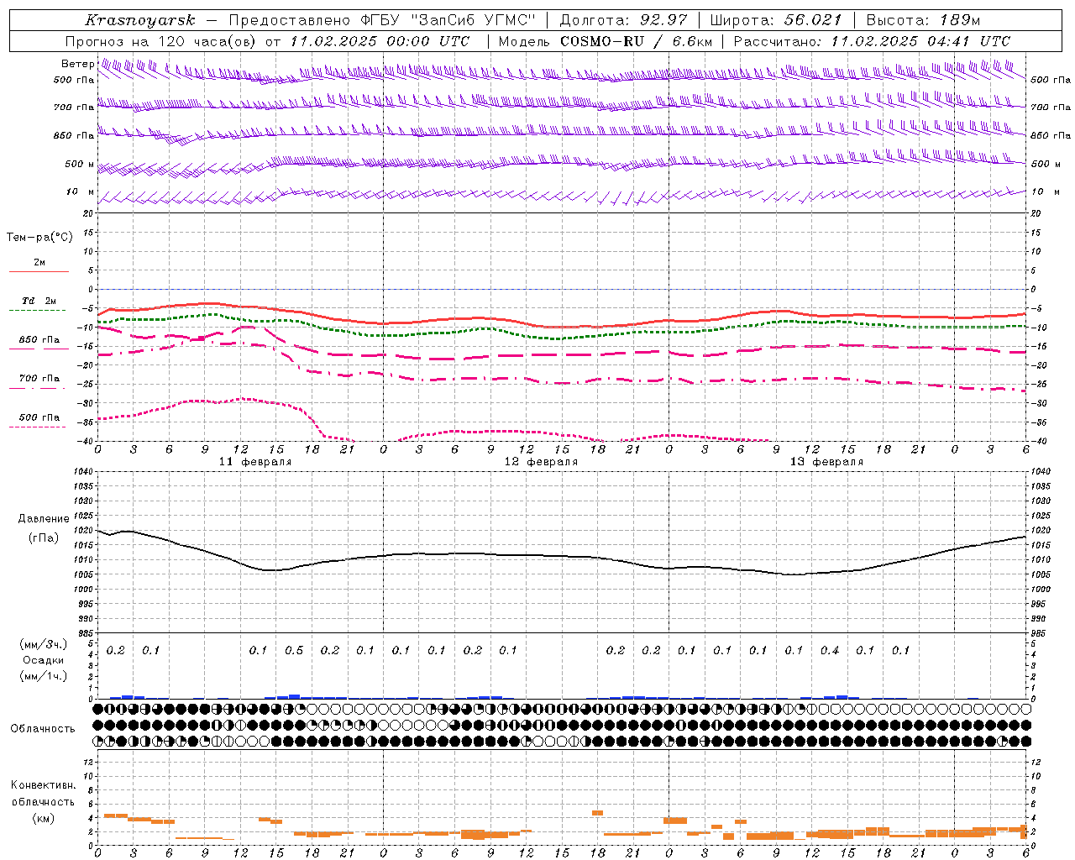Click the '-40' value on left temperature axis
This screenshot has width=1075, height=860.
(x=87, y=441)
